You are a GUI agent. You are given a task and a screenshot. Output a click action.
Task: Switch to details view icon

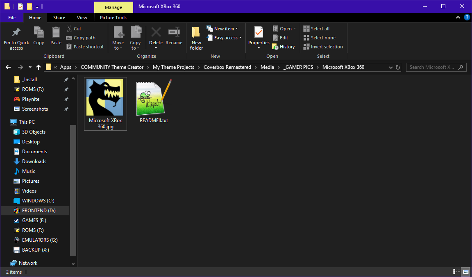click(x=456, y=272)
